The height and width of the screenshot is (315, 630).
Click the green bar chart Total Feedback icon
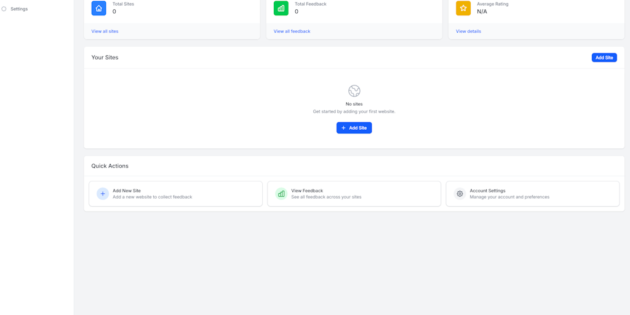click(x=281, y=8)
